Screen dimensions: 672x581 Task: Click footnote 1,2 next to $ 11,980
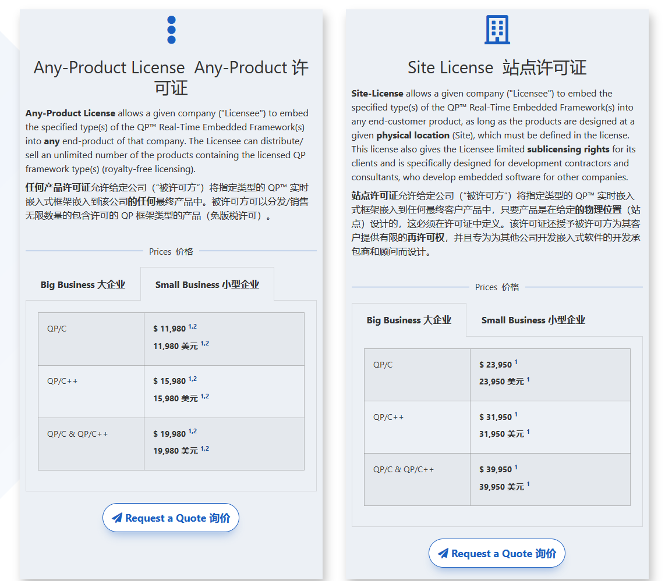pos(192,326)
